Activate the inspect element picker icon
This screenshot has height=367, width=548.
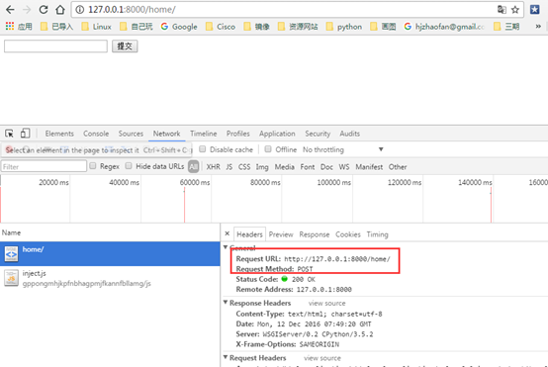pyautogui.click(x=9, y=134)
